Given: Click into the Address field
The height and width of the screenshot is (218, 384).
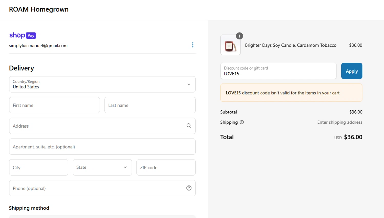Looking at the screenshot, I should (102, 126).
